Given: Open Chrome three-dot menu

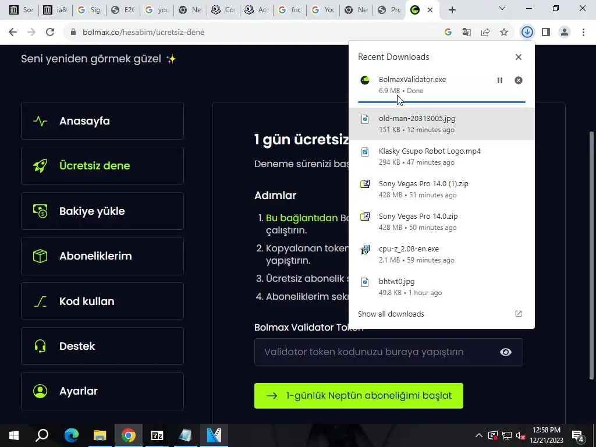Looking at the screenshot, I should click(x=583, y=33).
